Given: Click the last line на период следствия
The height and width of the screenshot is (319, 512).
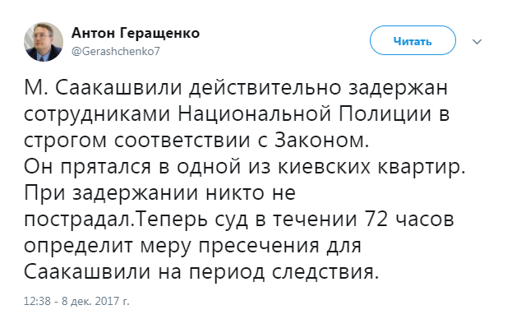Looking at the screenshot, I should click(269, 272).
